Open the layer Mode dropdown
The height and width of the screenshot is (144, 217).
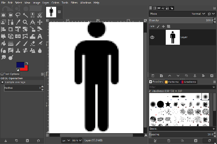click(x=178, y=14)
